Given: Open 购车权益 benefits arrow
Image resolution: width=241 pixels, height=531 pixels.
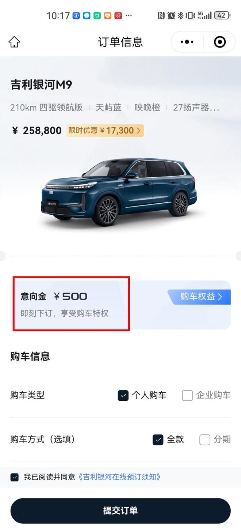Looking at the screenshot, I should tap(199, 297).
